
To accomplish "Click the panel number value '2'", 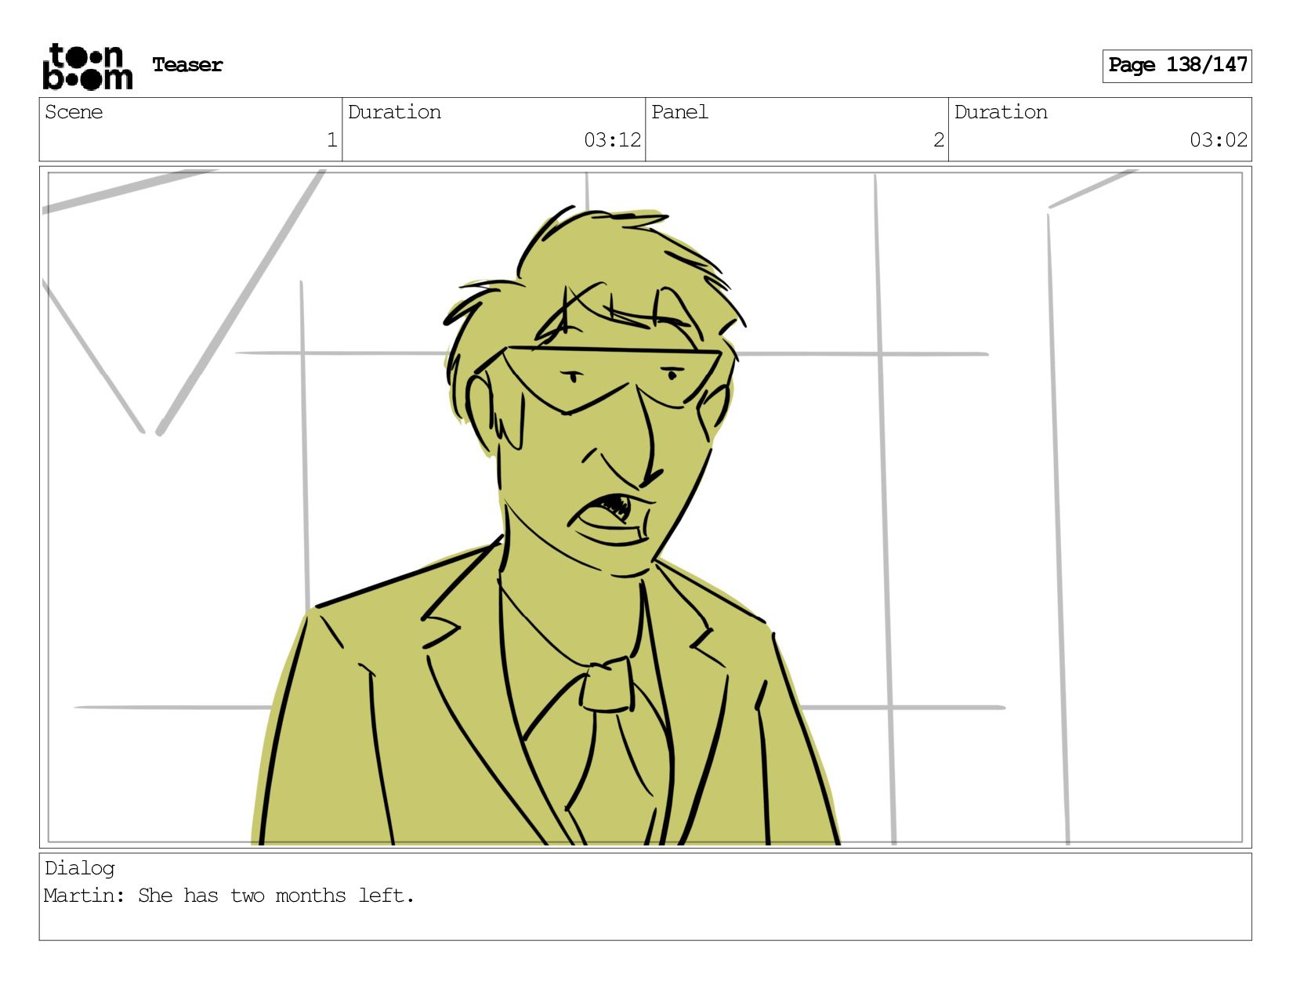I will point(938,140).
